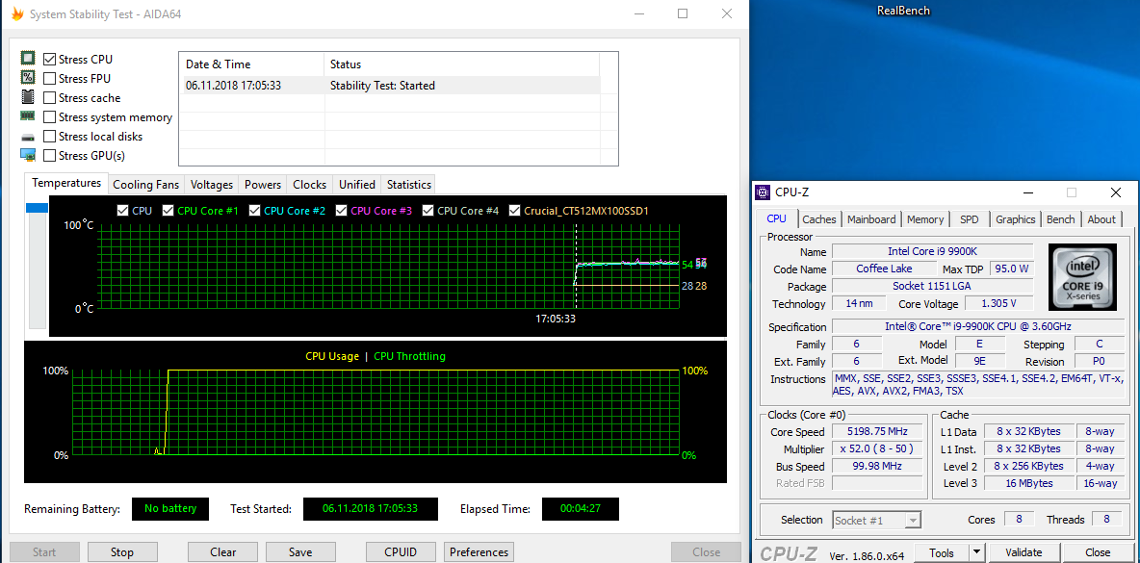Click the green No battery indicator
The width and height of the screenshot is (1140, 563).
pyautogui.click(x=170, y=508)
